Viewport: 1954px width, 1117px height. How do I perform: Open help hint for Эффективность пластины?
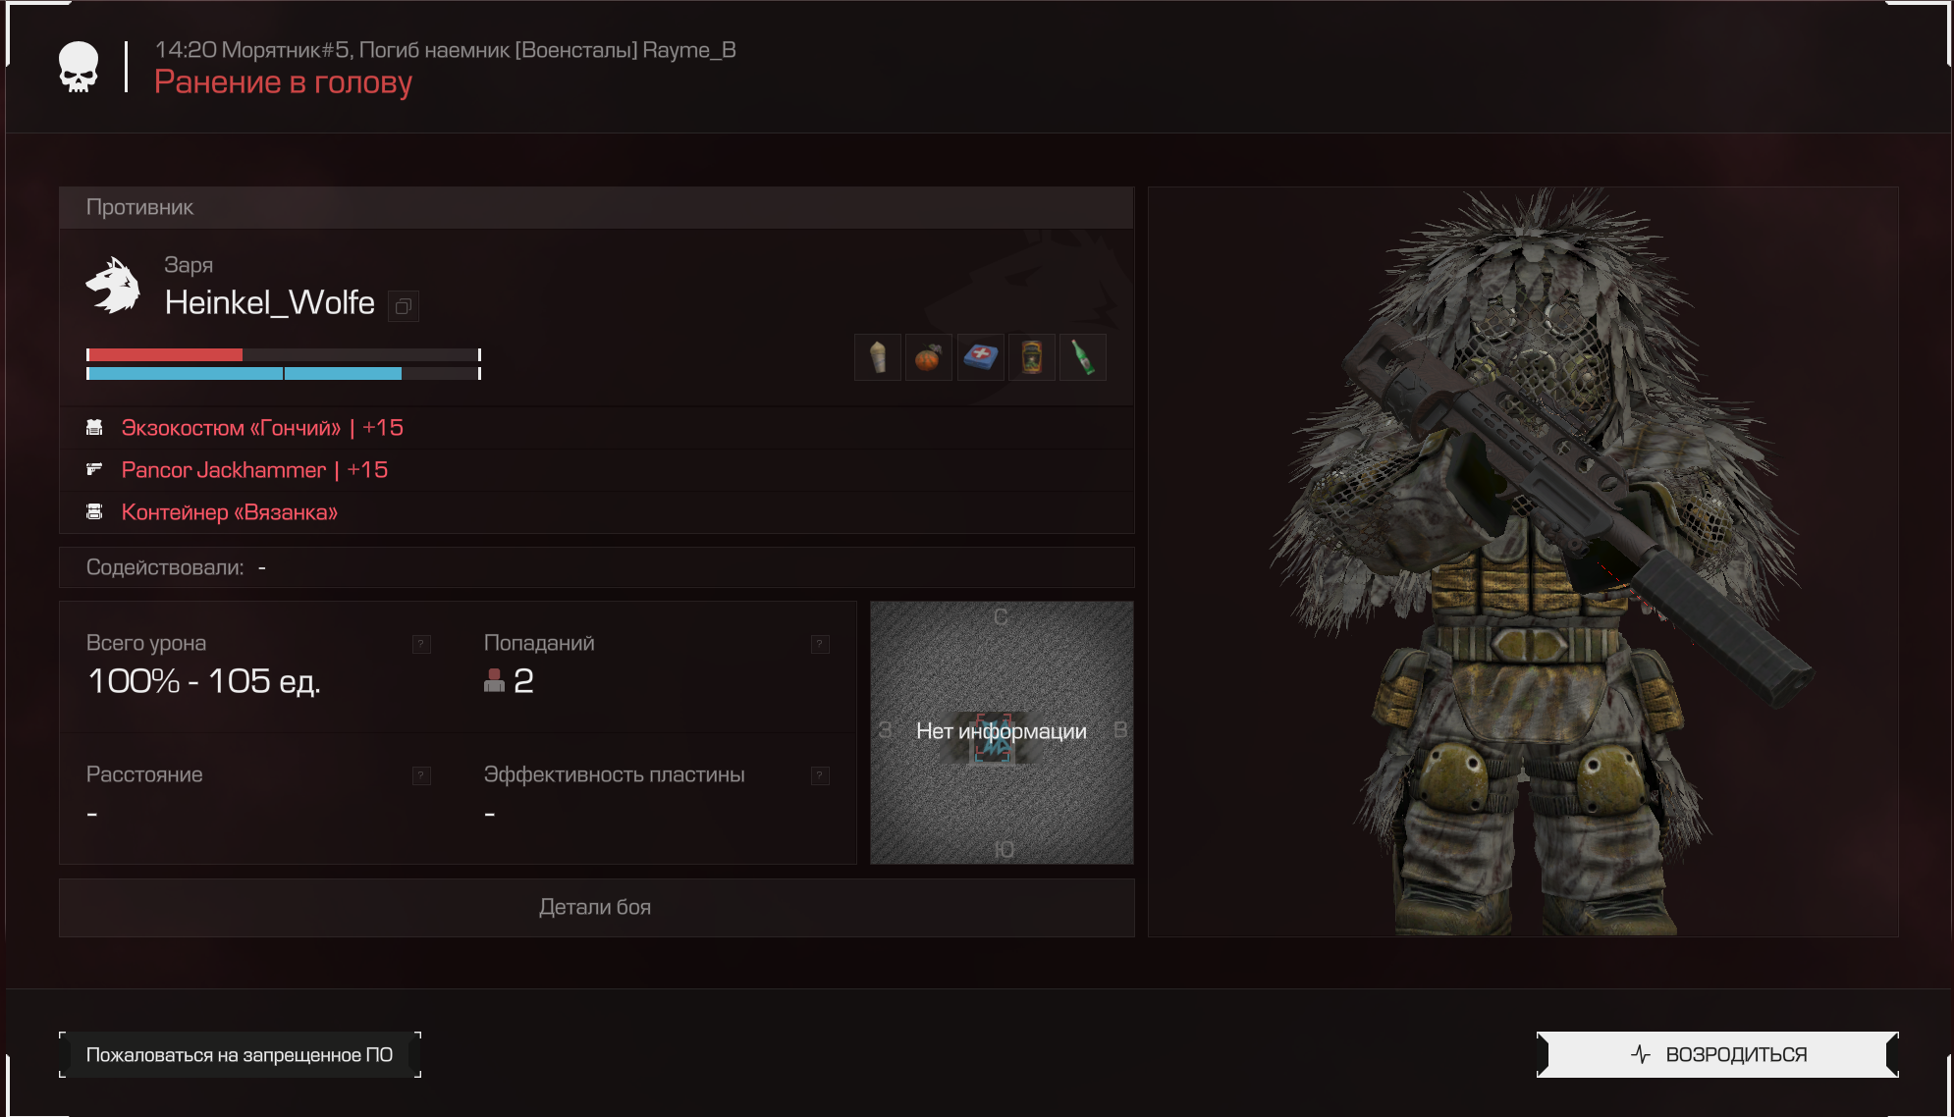coord(820,775)
